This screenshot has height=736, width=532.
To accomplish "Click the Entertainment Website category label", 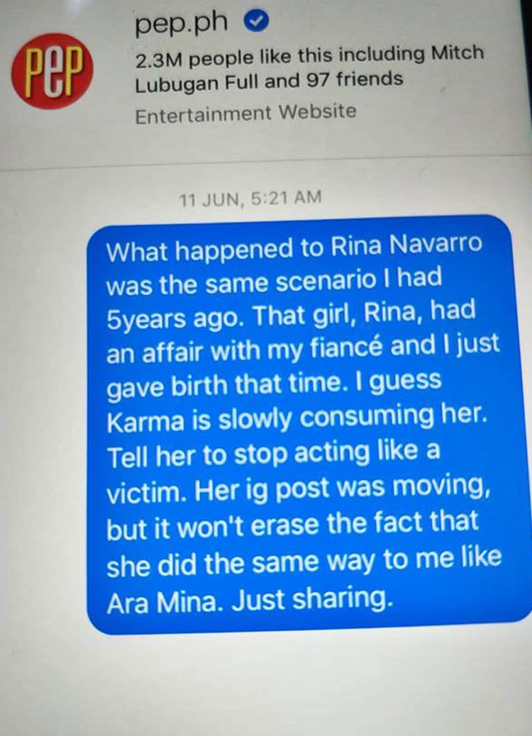I will coord(245,113).
